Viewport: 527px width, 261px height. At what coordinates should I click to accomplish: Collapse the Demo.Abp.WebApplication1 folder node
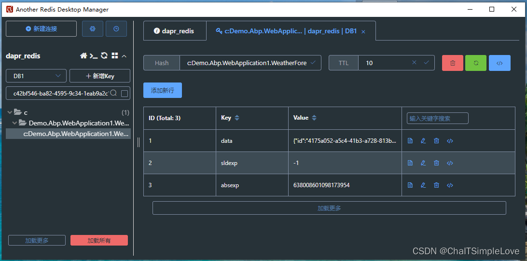coord(14,123)
